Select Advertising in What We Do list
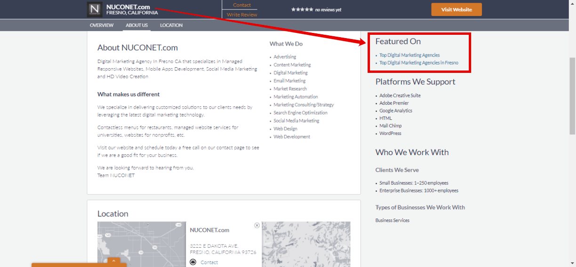Viewport: 576px width, 267px height. click(x=285, y=57)
